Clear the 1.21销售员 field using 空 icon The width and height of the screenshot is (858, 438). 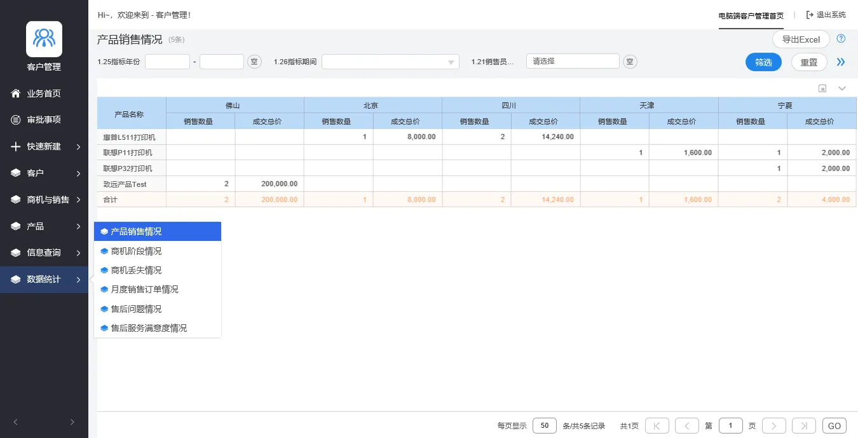click(630, 62)
